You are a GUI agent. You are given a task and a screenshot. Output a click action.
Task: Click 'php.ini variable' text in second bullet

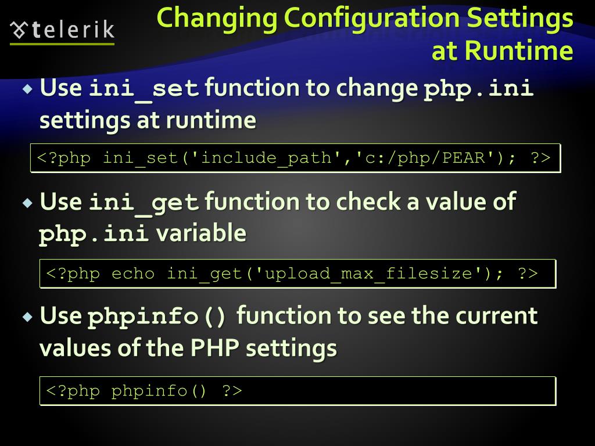[x=143, y=233]
